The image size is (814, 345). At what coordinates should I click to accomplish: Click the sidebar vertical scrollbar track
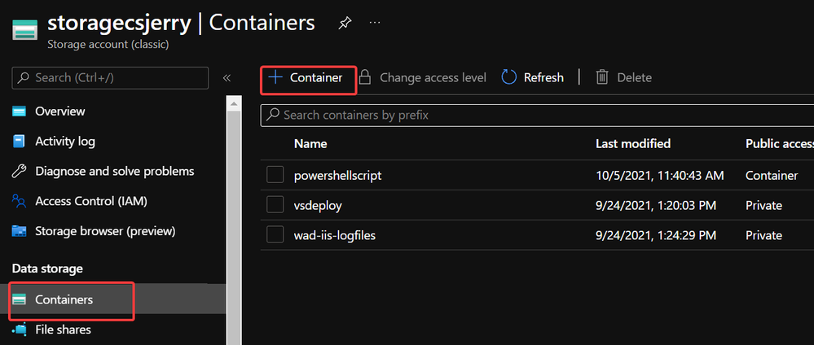[234, 227]
